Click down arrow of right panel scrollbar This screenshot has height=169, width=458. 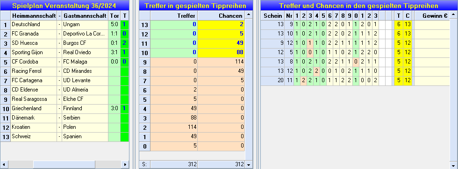(x=454, y=165)
